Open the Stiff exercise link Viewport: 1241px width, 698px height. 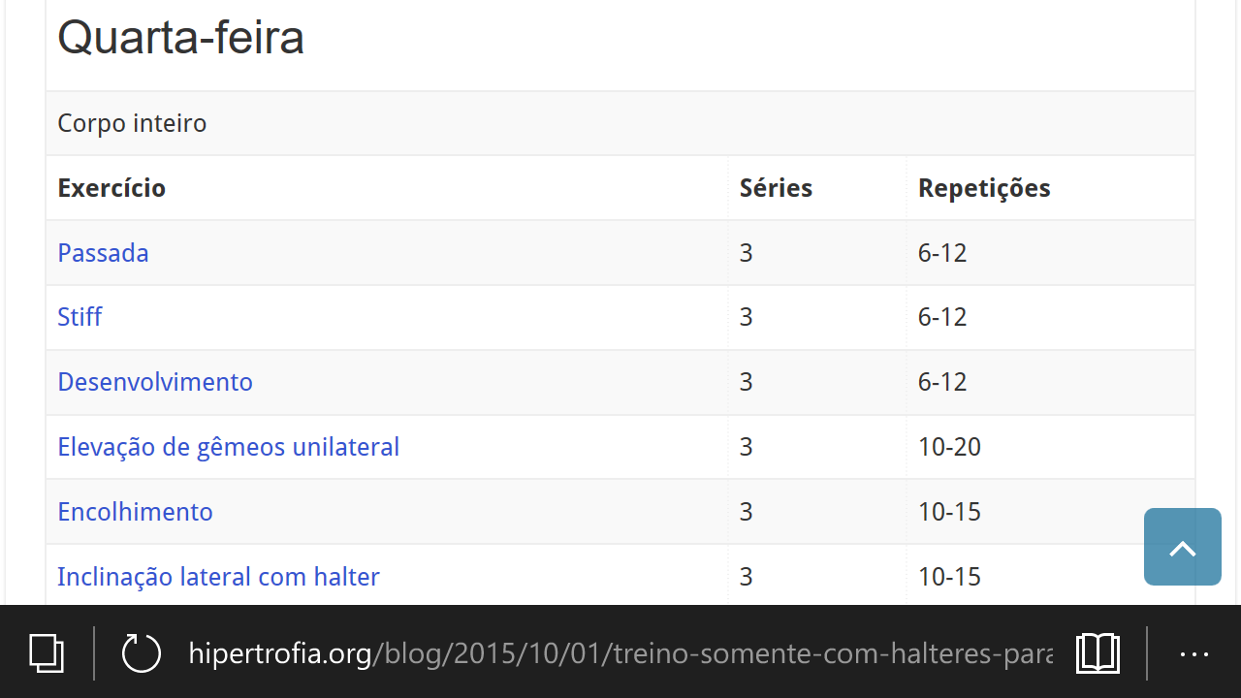[x=80, y=317]
